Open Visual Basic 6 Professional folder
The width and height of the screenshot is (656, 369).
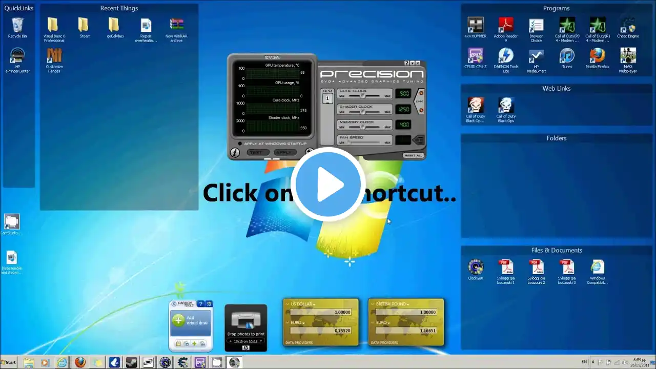coord(54,30)
